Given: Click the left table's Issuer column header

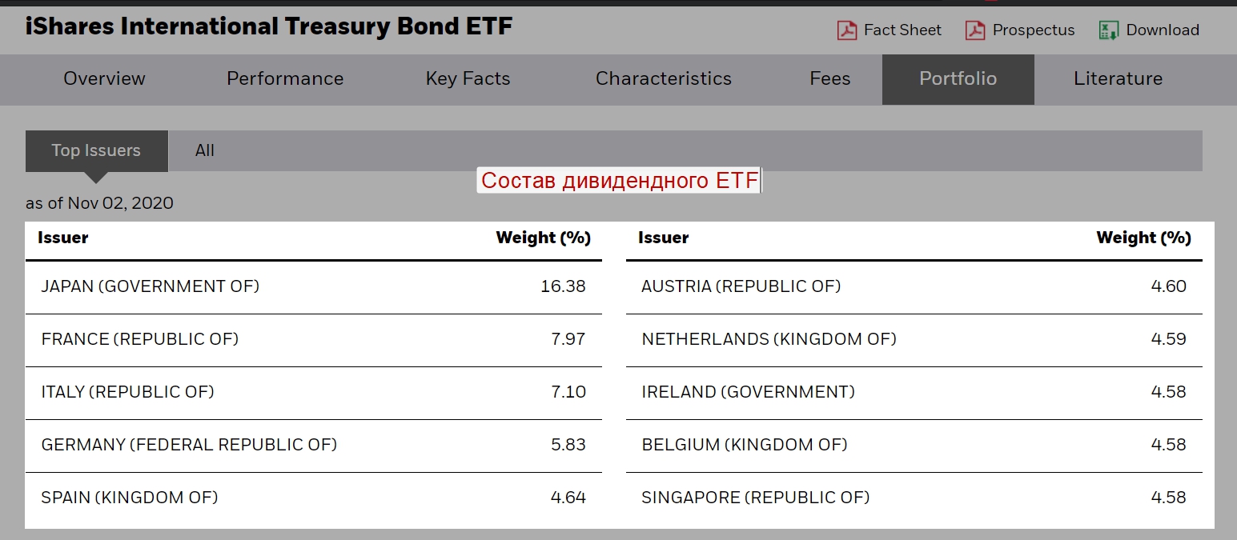Looking at the screenshot, I should pos(63,238).
